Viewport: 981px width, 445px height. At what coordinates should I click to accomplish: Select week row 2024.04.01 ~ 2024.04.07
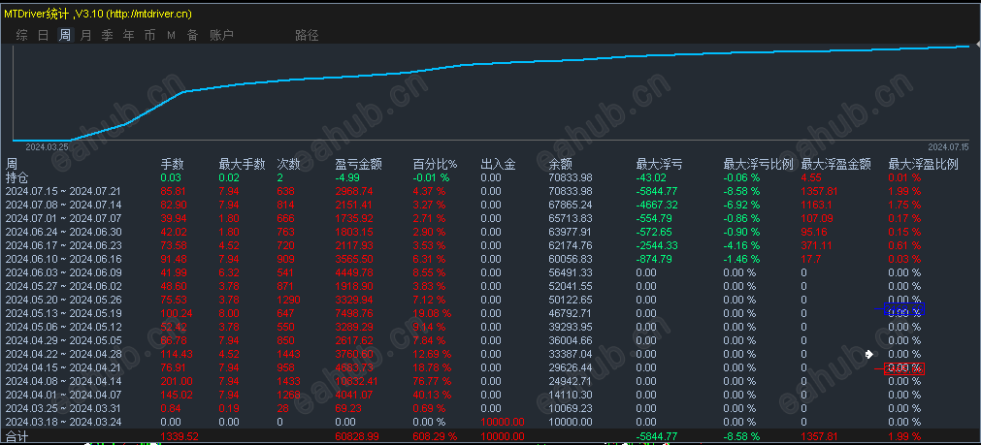tap(62, 395)
